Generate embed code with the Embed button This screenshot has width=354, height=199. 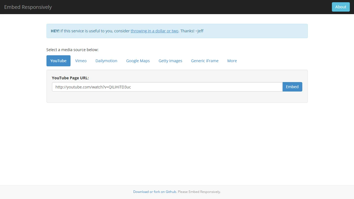tap(292, 87)
